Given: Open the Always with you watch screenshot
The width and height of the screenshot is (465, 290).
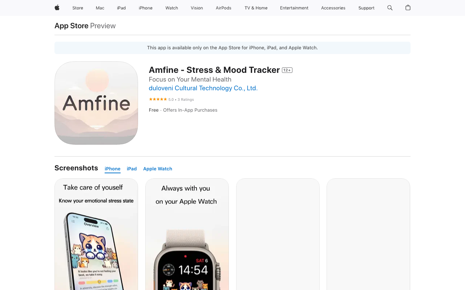Looking at the screenshot, I should 187,234.
